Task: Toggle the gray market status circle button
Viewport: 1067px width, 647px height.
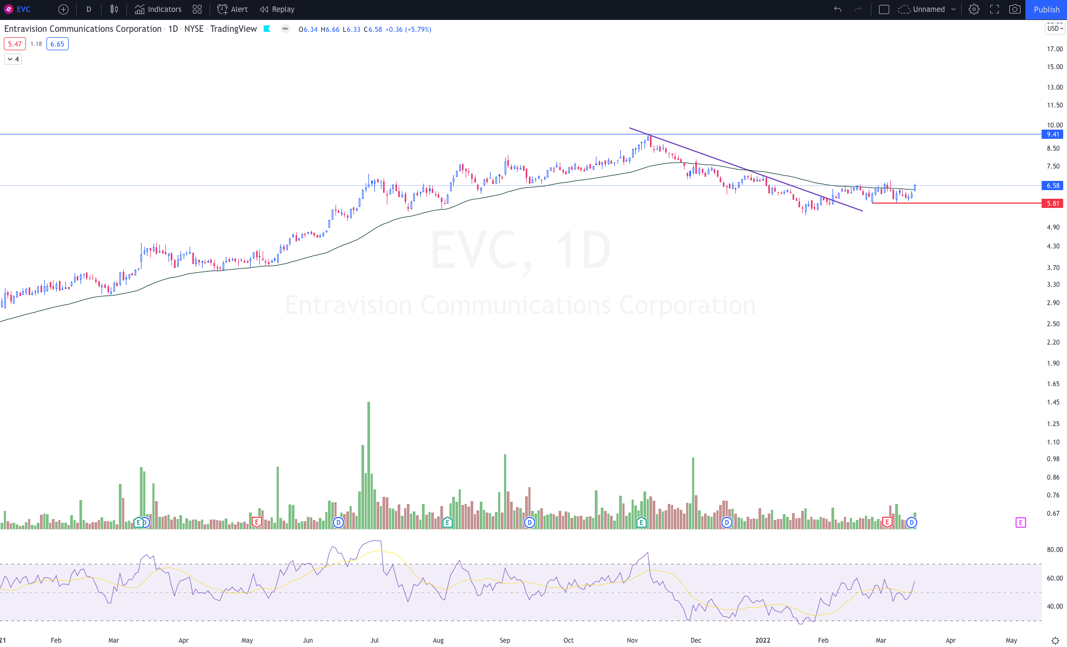Action: click(285, 29)
